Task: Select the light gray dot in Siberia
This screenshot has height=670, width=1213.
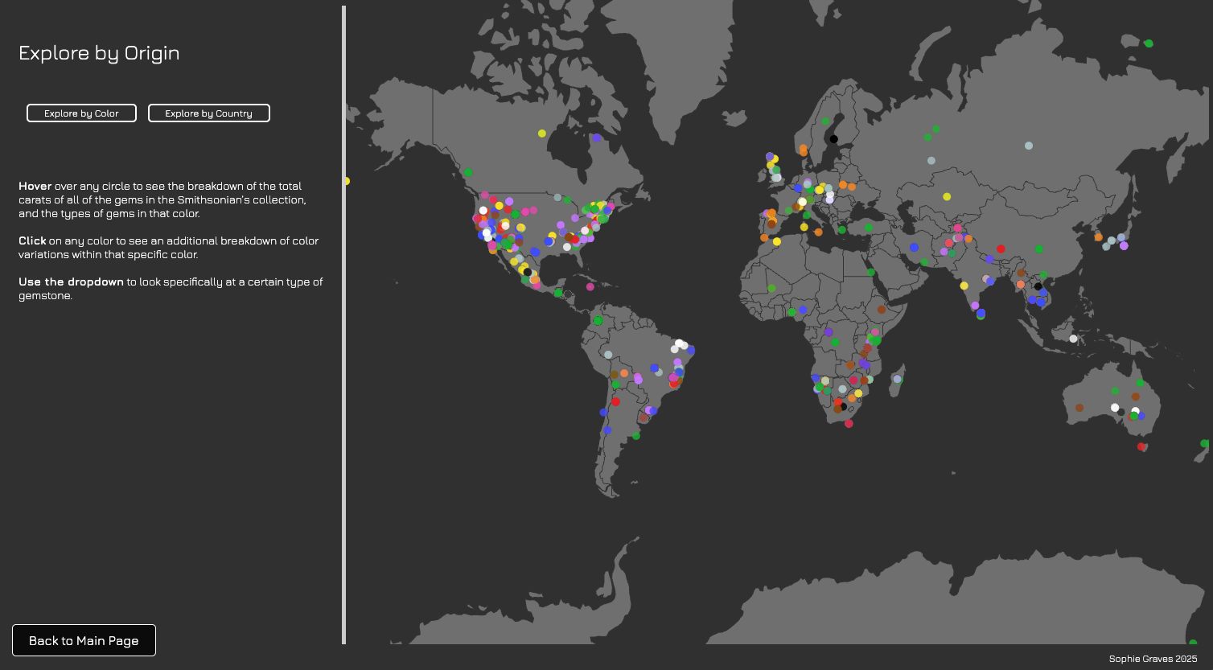Action: click(x=1028, y=146)
